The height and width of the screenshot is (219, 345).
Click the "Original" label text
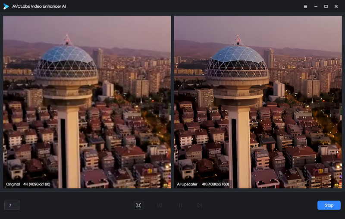pos(13,184)
